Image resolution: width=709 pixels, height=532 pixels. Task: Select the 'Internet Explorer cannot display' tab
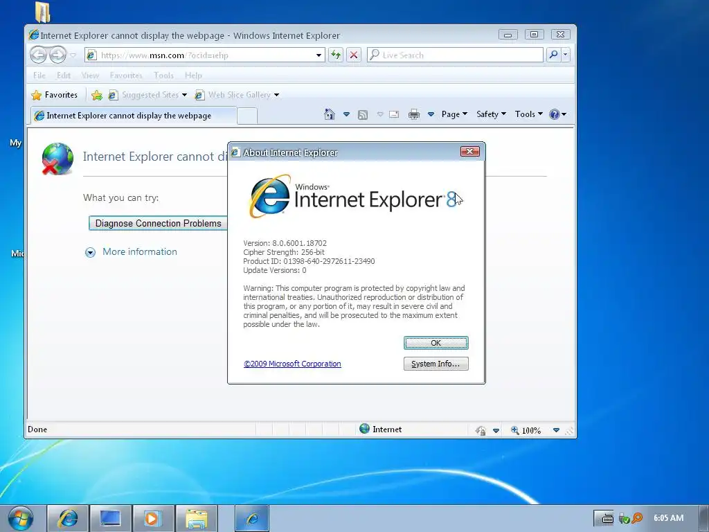pyautogui.click(x=134, y=116)
